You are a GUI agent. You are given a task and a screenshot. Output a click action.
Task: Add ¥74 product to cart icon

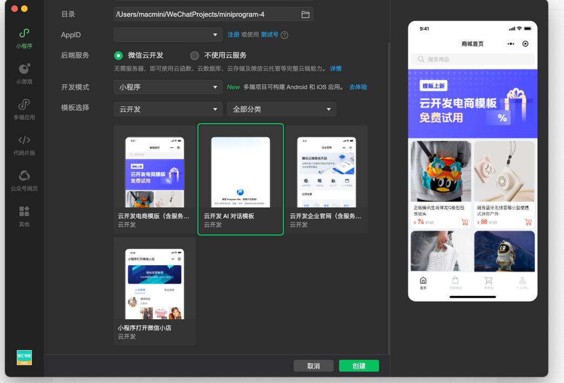[x=465, y=223]
